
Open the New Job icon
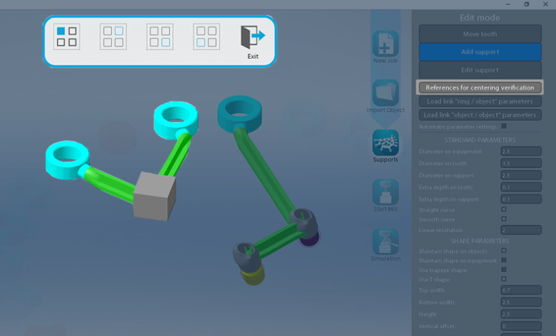point(386,44)
